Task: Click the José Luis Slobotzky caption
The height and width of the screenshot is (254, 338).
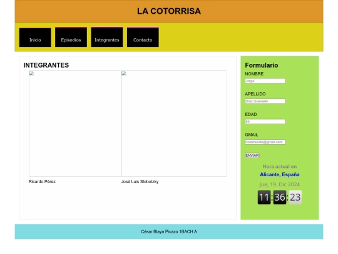Action: [x=140, y=182]
